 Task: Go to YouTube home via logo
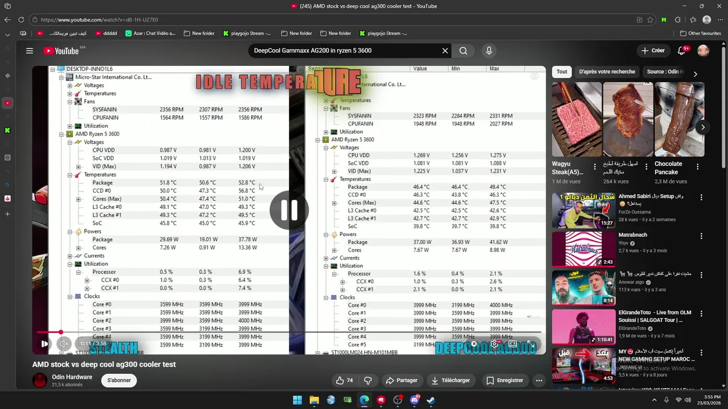pyautogui.click(x=61, y=51)
